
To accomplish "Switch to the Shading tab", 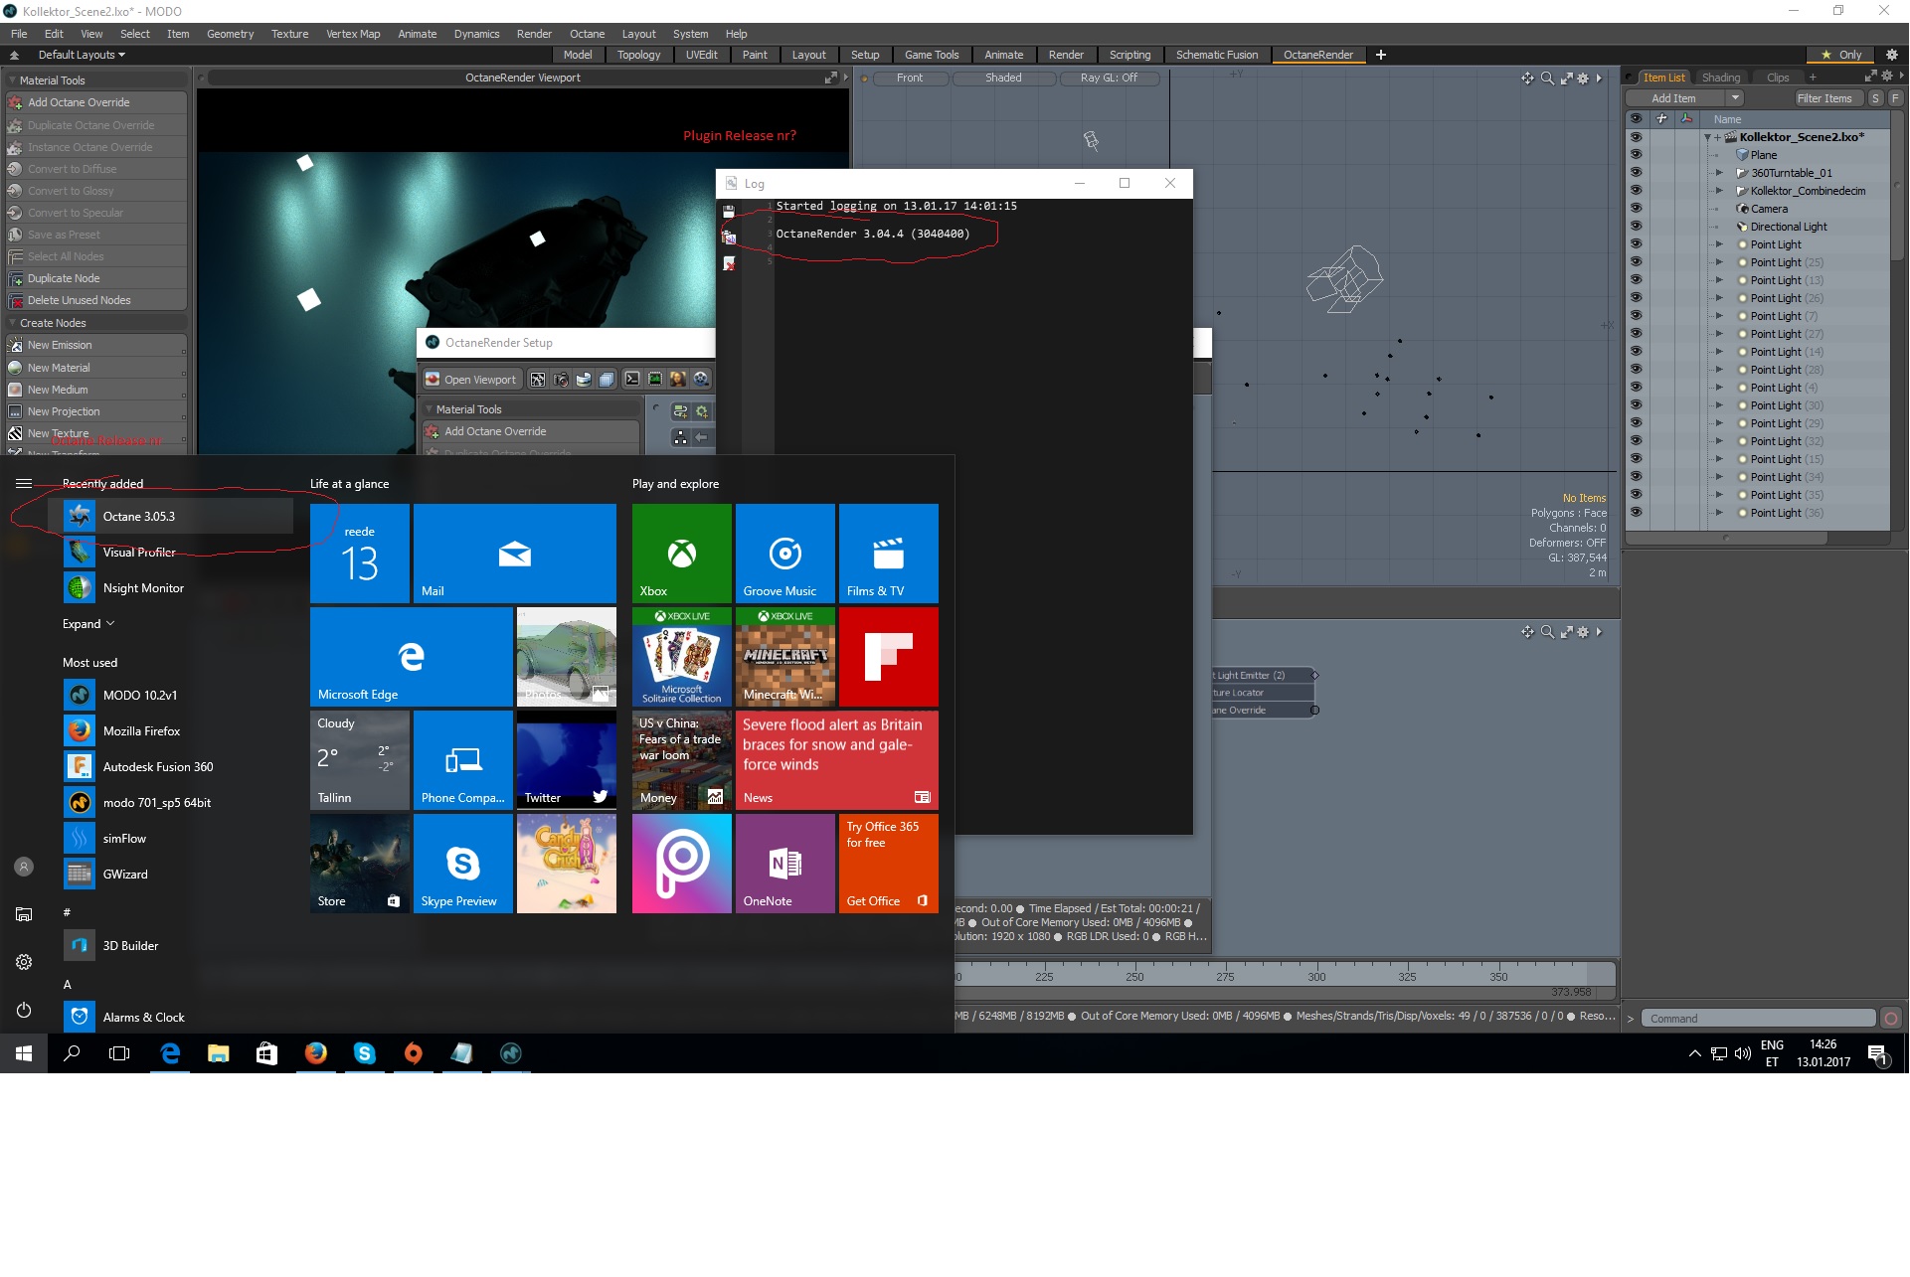I will coord(1720,78).
